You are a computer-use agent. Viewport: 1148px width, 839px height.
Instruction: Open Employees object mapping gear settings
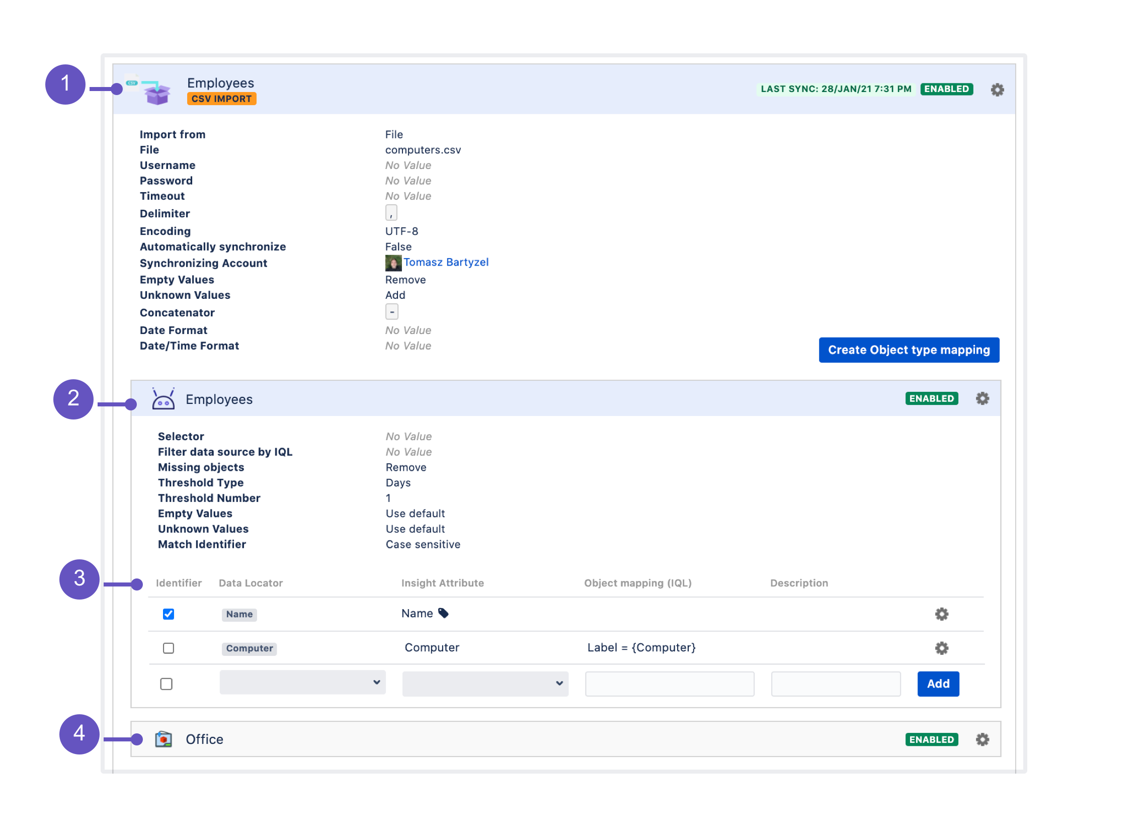coord(982,399)
